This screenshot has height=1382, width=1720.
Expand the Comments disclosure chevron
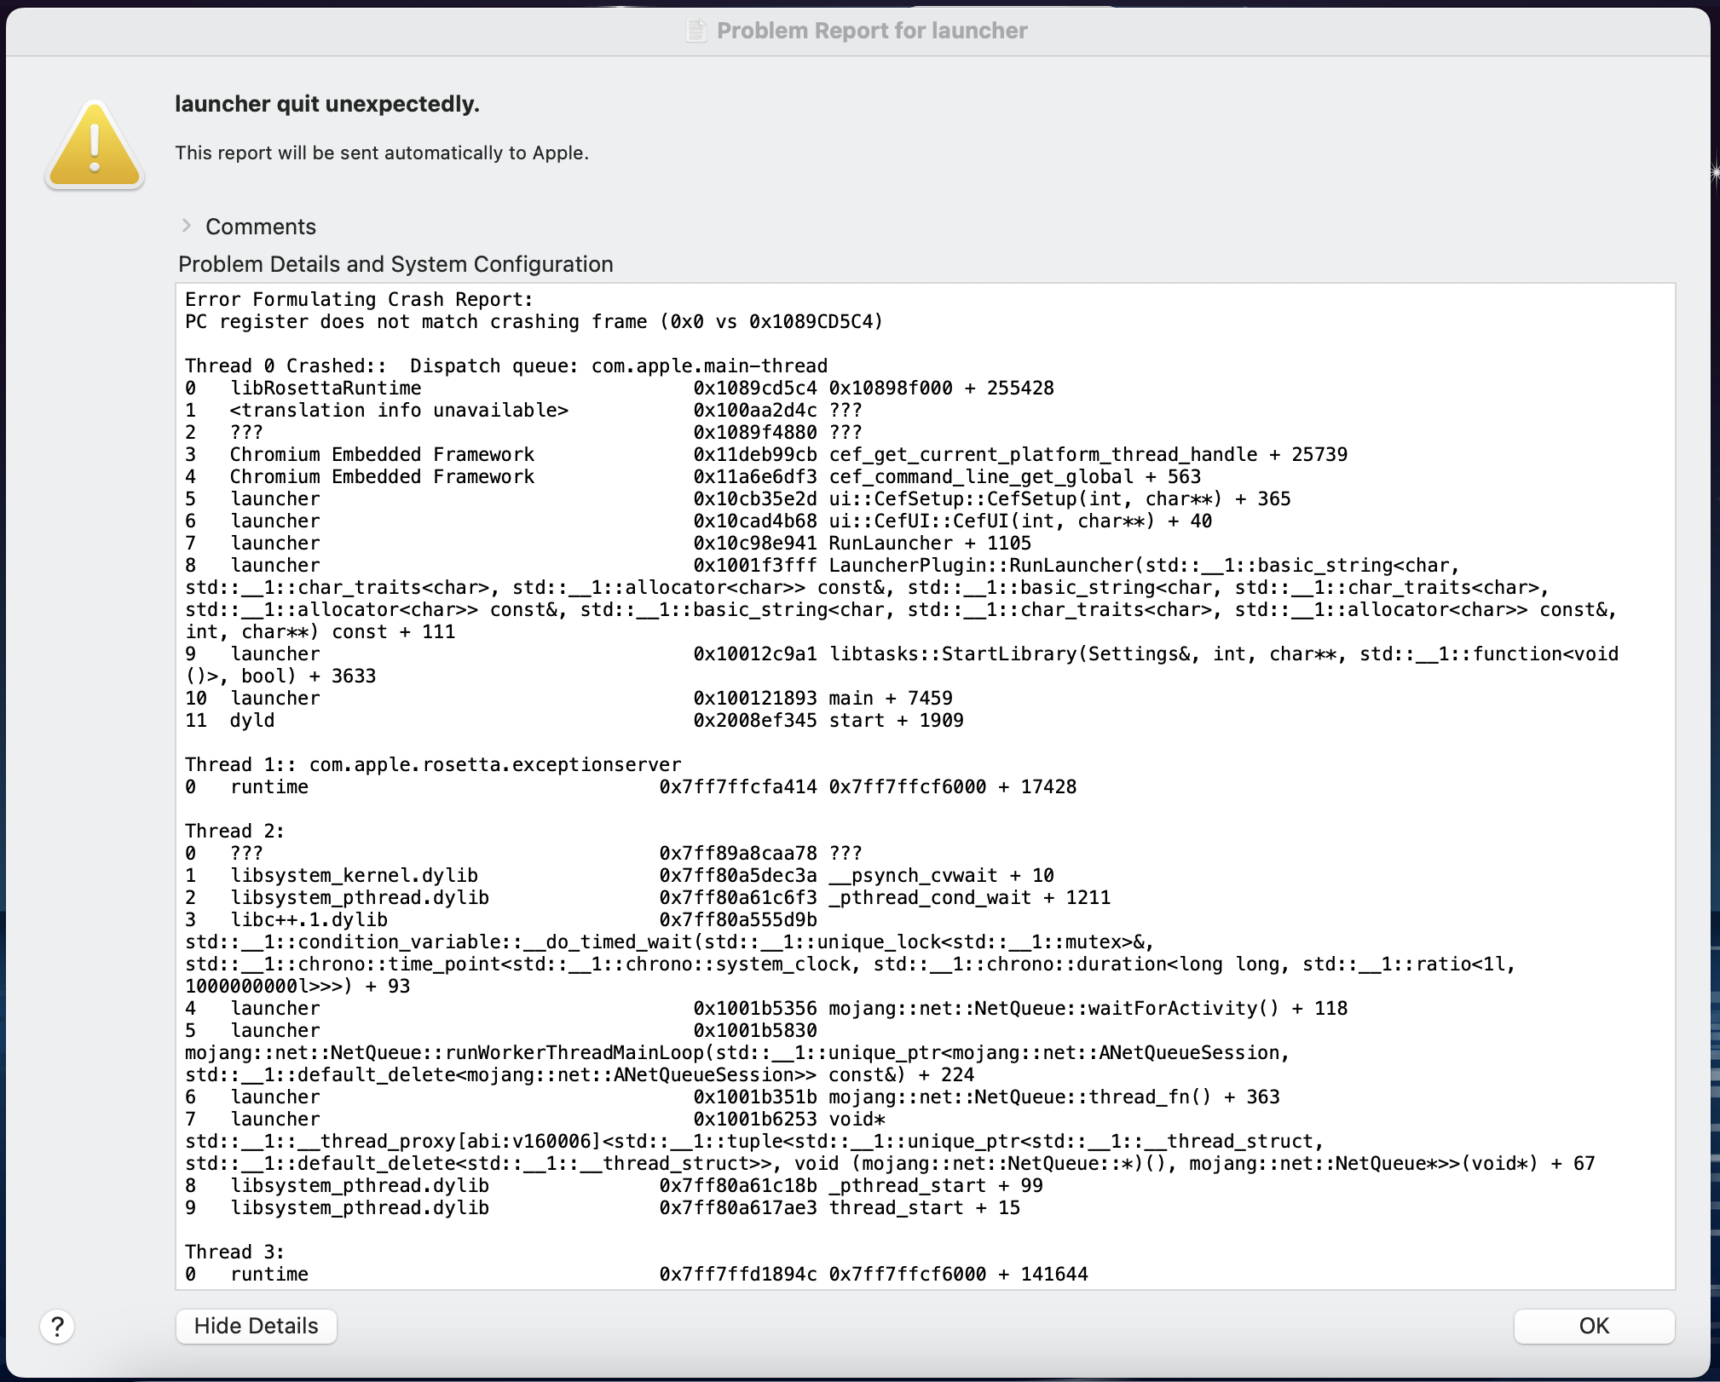[x=187, y=226]
